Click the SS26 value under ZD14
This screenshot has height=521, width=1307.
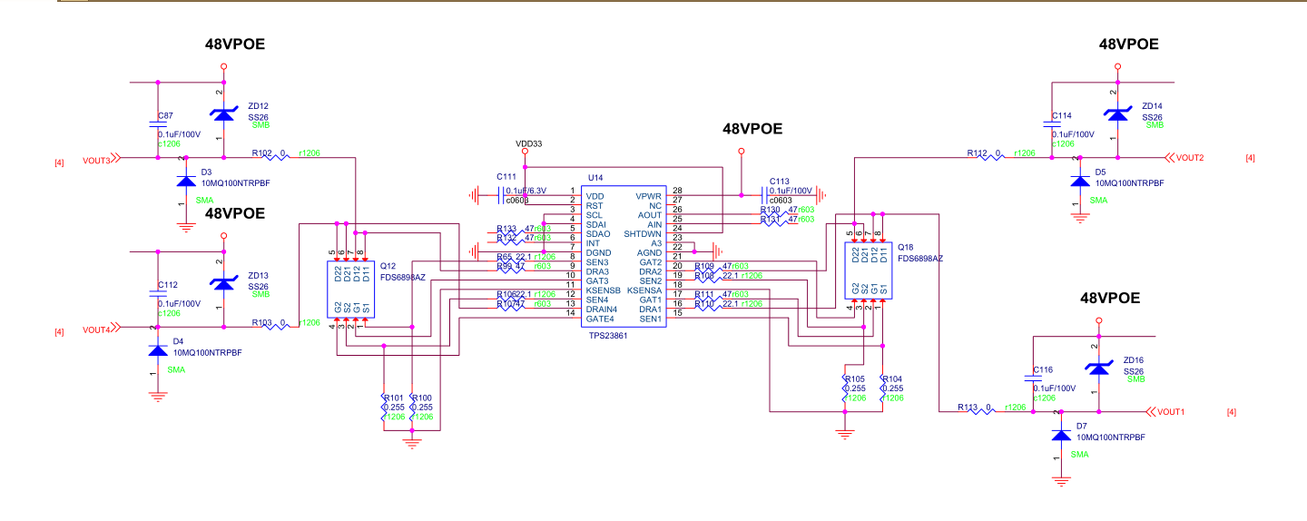click(x=1152, y=117)
